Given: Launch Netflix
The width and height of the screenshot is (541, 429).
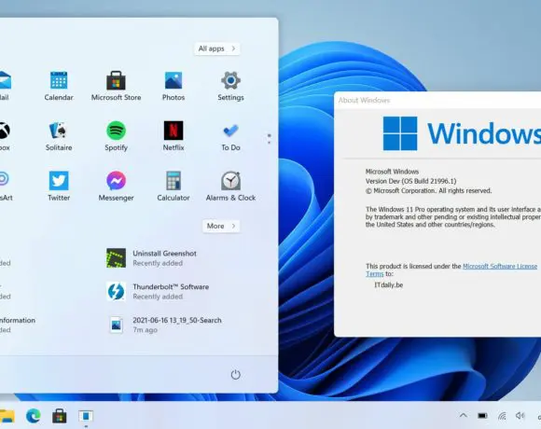Looking at the screenshot, I should 173,136.
